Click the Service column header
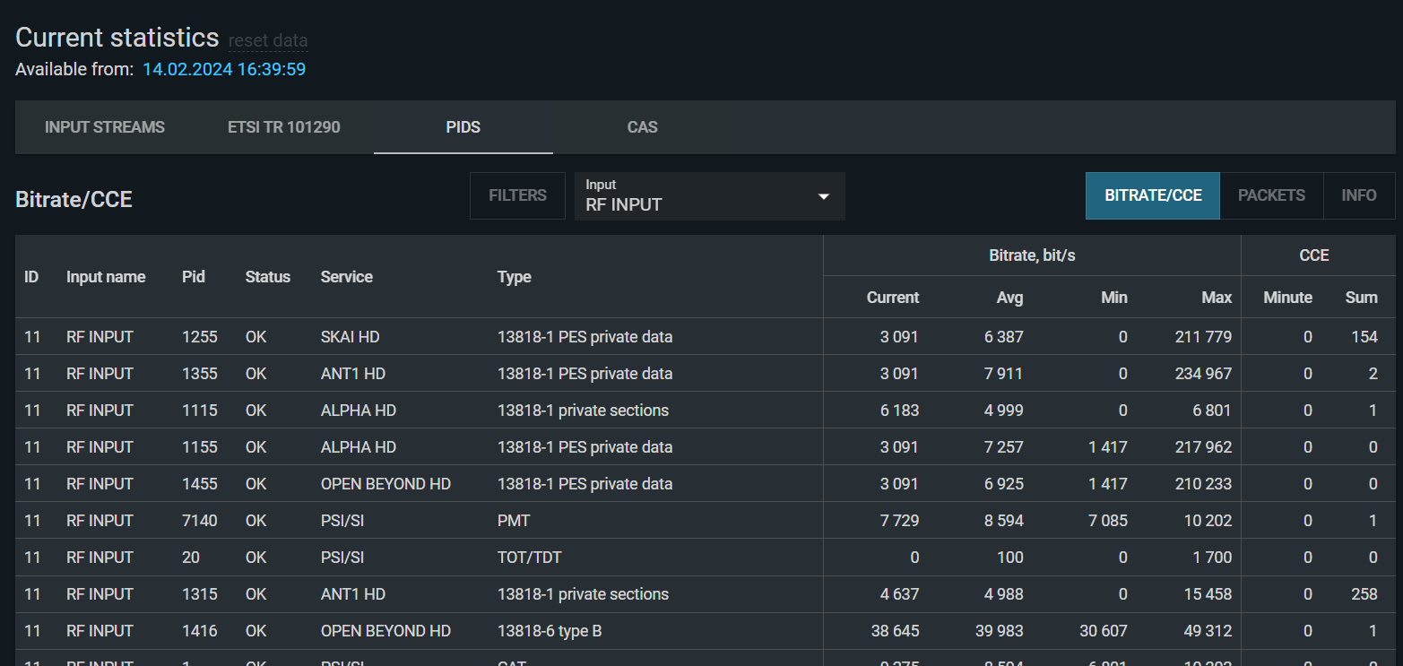 [x=346, y=277]
